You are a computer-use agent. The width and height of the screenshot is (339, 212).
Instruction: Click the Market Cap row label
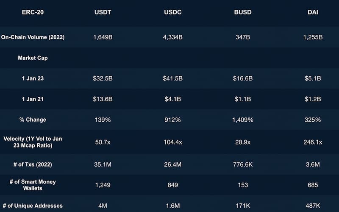point(33,58)
